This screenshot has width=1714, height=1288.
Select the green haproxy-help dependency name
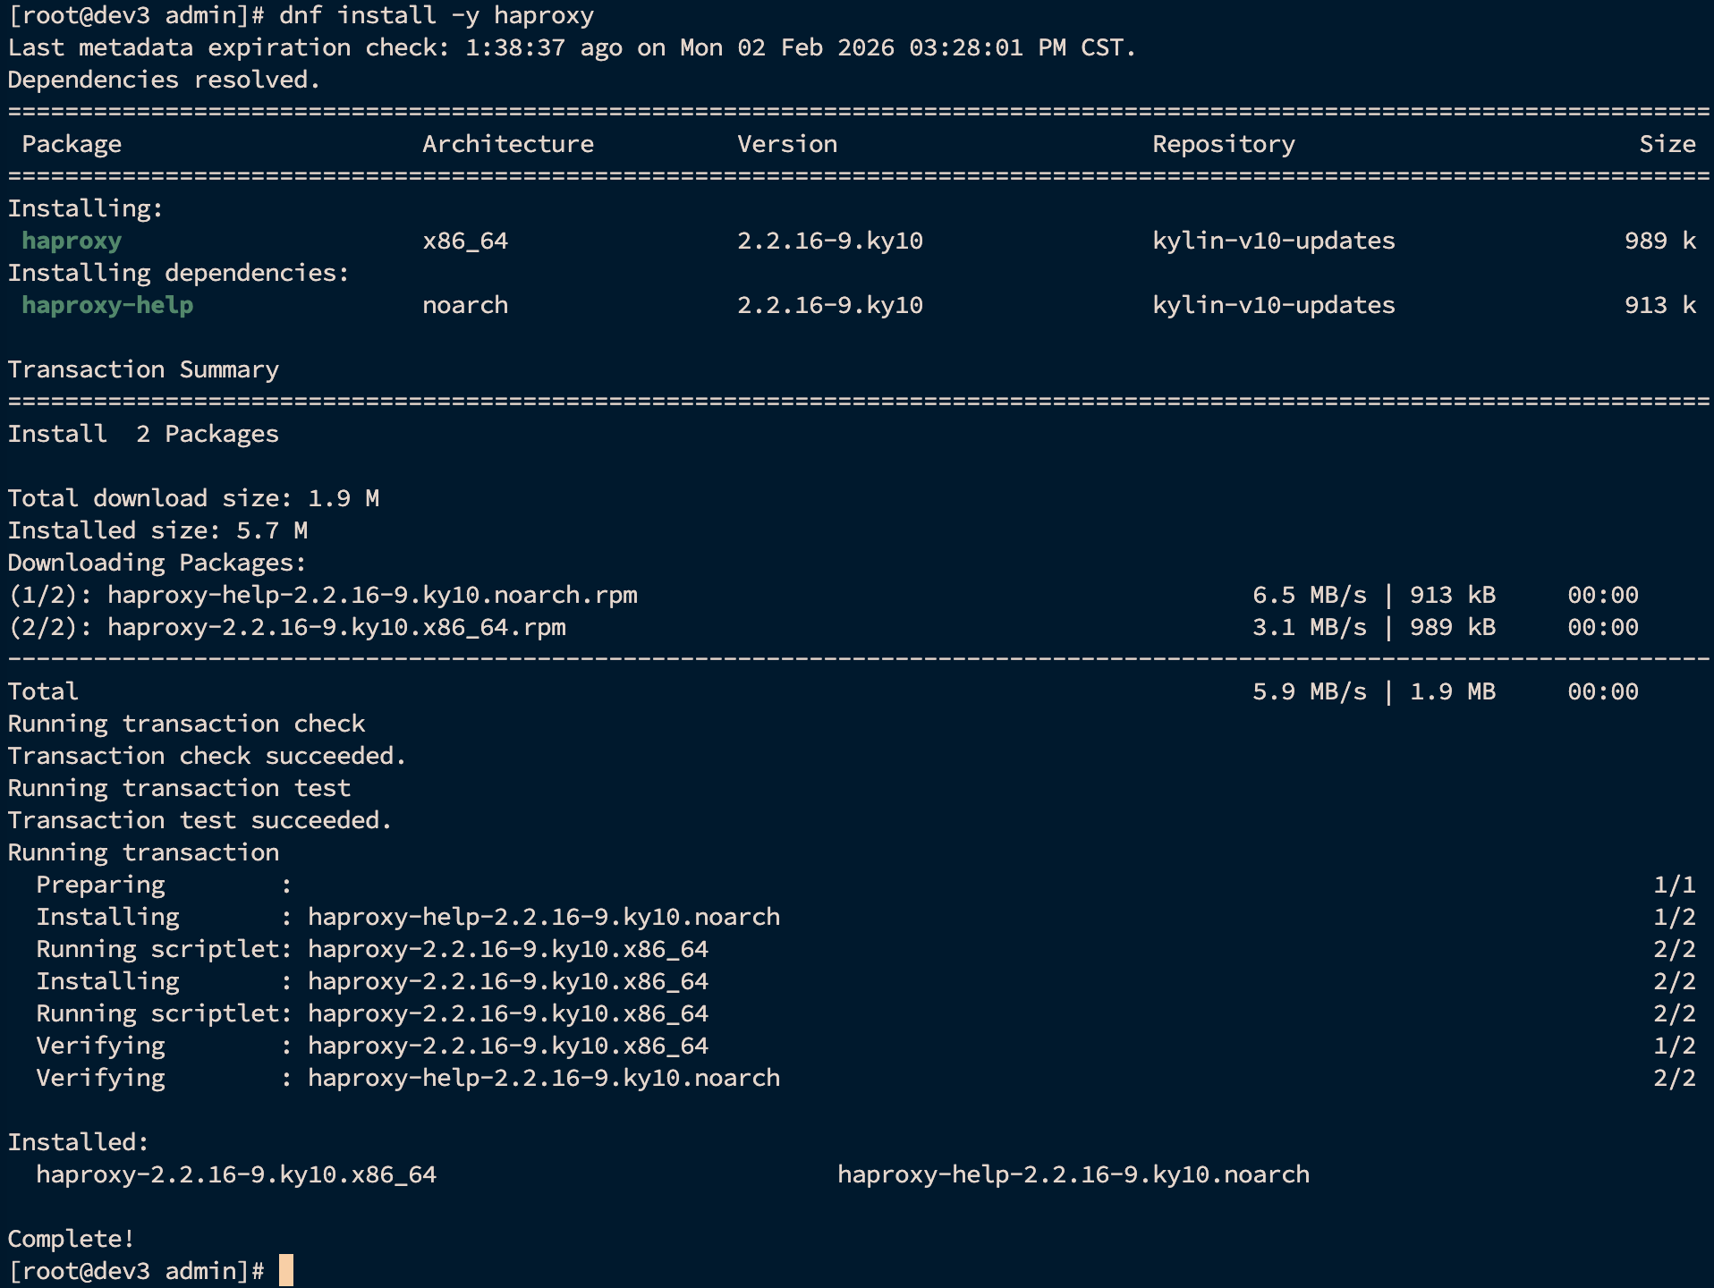click(107, 305)
